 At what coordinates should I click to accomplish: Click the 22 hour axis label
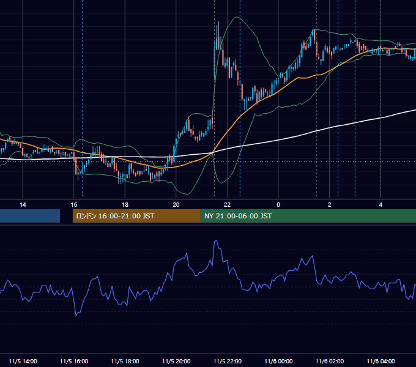tap(227, 205)
